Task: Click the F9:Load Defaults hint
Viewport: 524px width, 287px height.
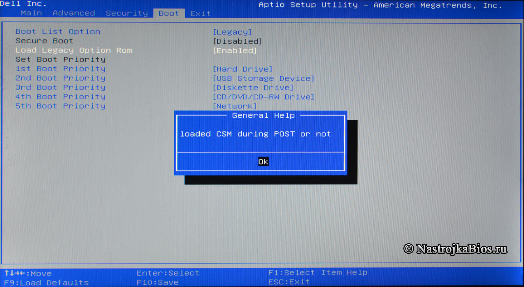Action: click(x=46, y=283)
